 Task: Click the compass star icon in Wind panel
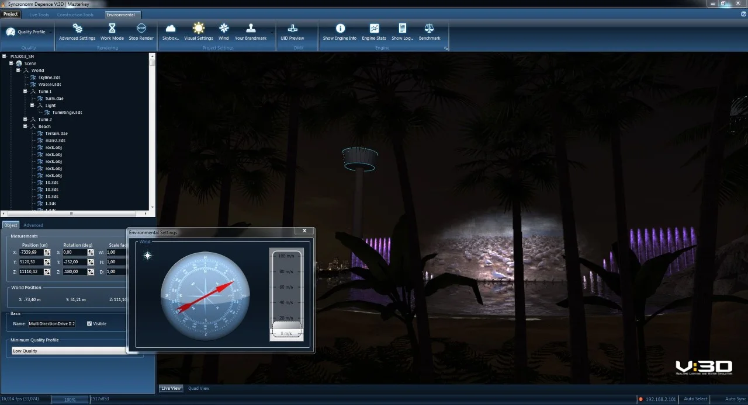click(x=148, y=256)
